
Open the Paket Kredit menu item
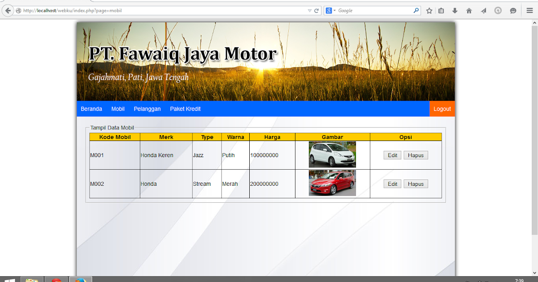[185, 109]
